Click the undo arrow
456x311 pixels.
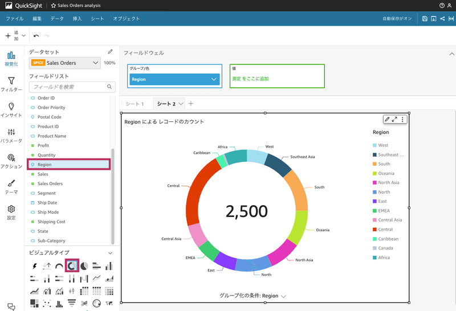36,36
